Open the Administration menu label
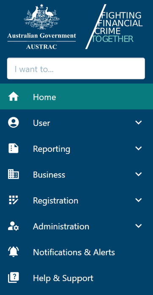The width and height of the screenshot is (153, 295). (61, 227)
